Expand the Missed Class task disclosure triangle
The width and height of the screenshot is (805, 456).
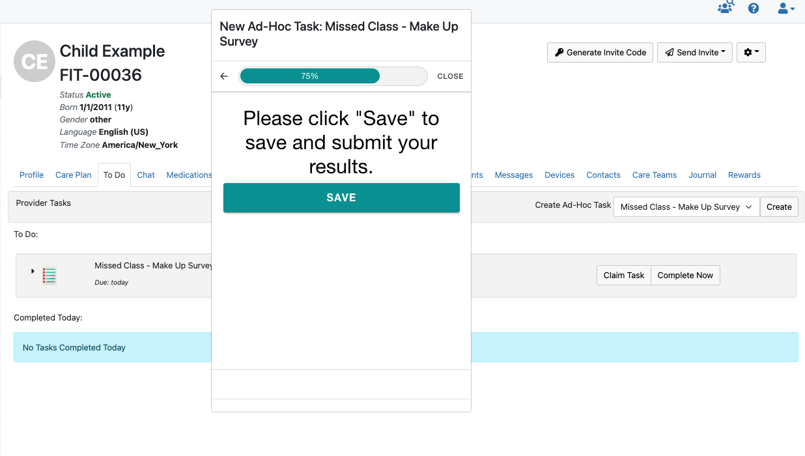click(x=33, y=271)
